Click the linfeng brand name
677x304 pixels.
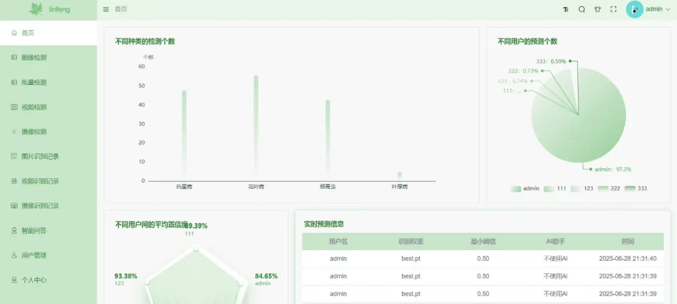pyautogui.click(x=60, y=9)
